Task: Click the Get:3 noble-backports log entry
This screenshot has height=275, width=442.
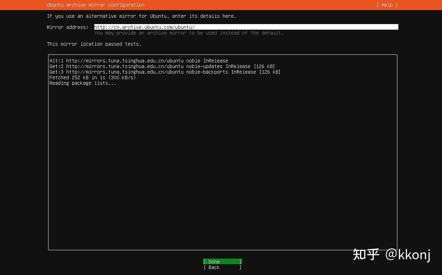Action: pyautogui.click(x=165, y=72)
